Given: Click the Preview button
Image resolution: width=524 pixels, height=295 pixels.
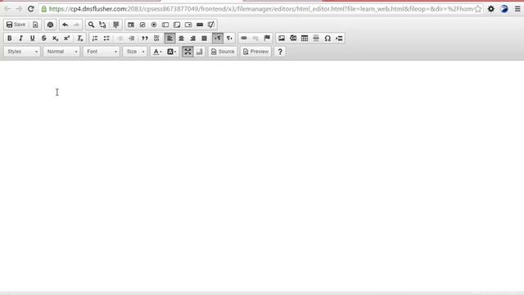Looking at the screenshot, I should [x=256, y=52].
